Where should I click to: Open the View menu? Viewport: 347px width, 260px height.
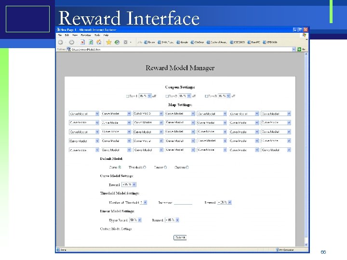75,35
